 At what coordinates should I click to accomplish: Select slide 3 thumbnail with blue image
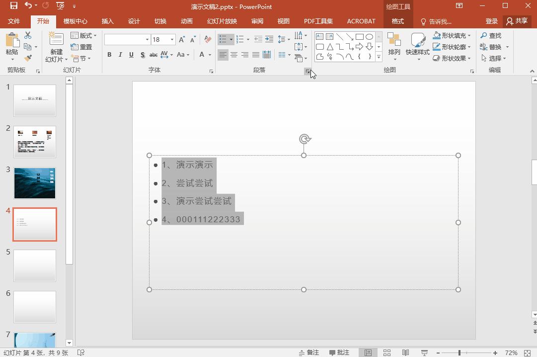pos(35,183)
